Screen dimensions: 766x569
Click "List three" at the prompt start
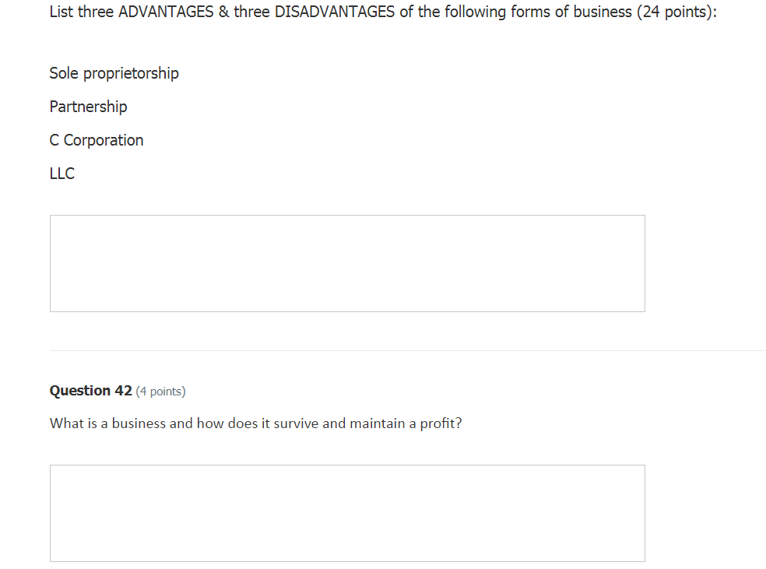coord(81,12)
